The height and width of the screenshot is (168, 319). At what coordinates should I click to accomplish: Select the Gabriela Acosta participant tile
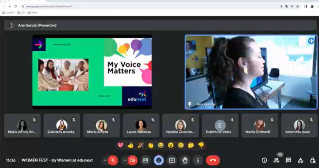[62, 126]
